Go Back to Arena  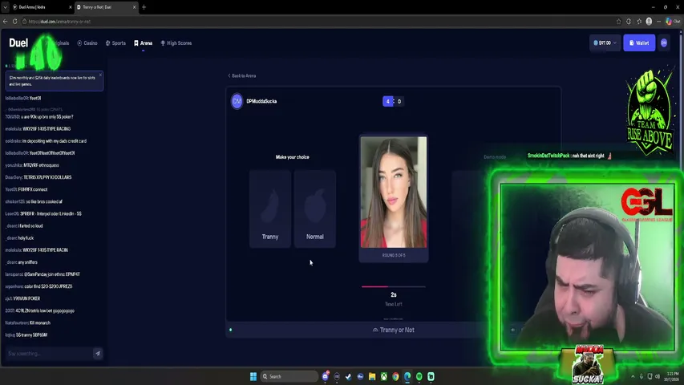pyautogui.click(x=242, y=75)
